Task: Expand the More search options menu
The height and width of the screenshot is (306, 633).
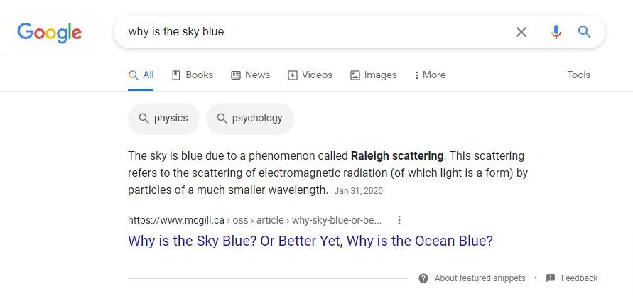Action: click(x=430, y=75)
